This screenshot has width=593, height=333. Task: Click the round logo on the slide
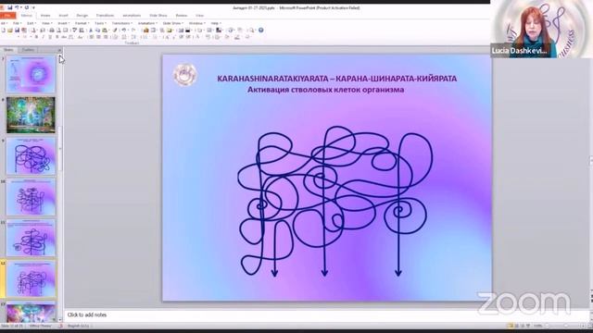(x=185, y=74)
